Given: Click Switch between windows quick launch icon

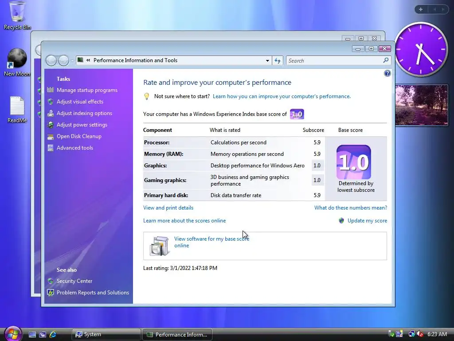Looking at the screenshot, I should coord(42,335).
